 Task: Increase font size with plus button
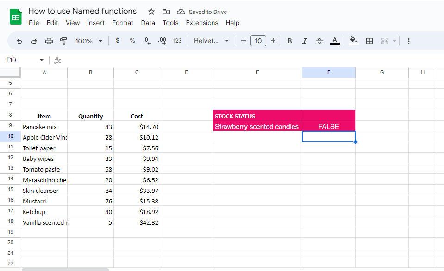pos(273,41)
